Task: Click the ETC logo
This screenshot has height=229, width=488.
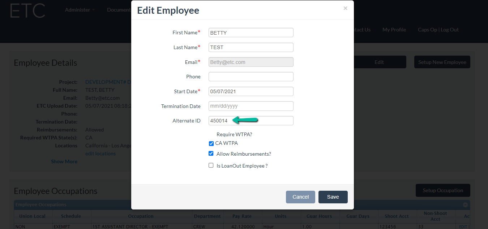Action: (x=27, y=11)
